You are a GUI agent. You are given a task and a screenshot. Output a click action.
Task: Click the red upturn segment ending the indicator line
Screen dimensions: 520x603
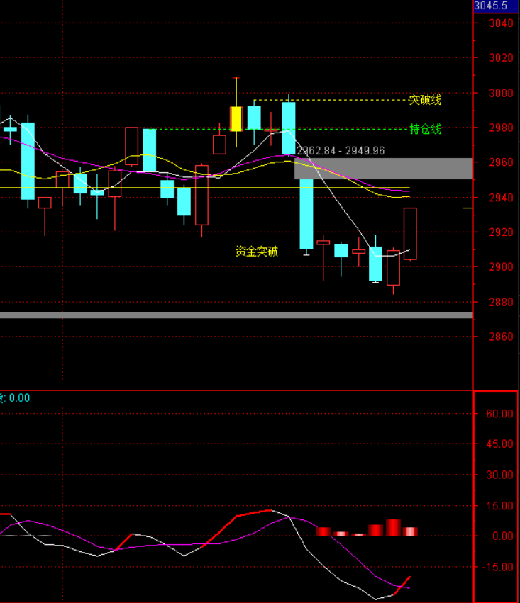(404, 582)
